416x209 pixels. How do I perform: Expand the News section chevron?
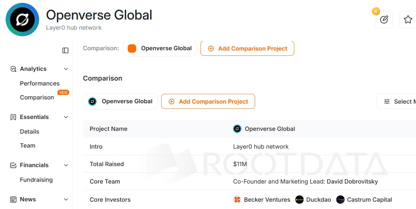click(66, 200)
